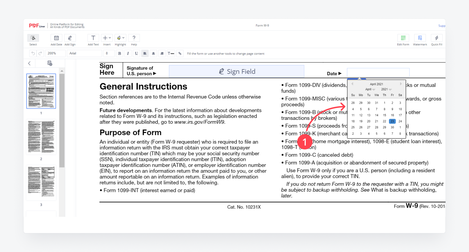The width and height of the screenshot is (469, 252).
Task: Pick April 15 in the calendar
Action: (384, 115)
